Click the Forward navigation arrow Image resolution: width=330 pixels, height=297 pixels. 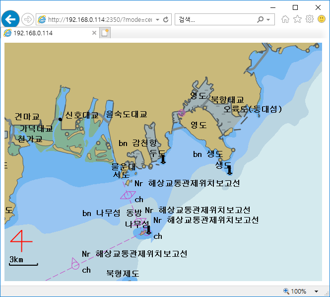[x=28, y=19]
